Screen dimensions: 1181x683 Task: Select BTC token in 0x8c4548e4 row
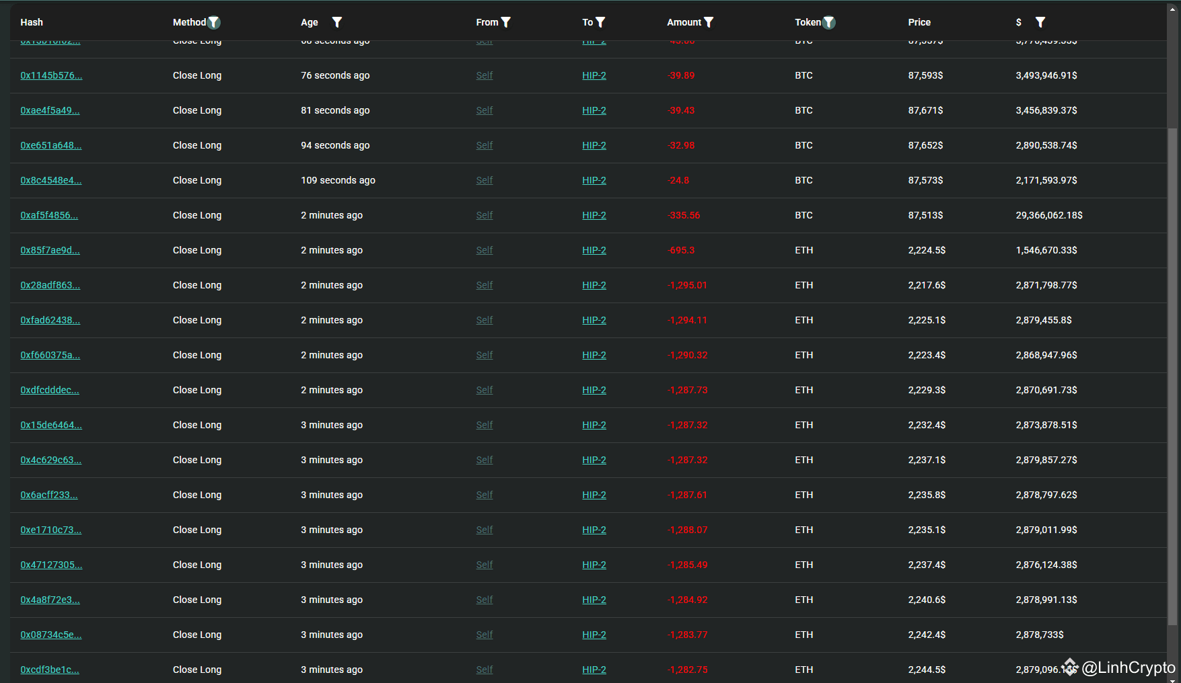(x=803, y=180)
